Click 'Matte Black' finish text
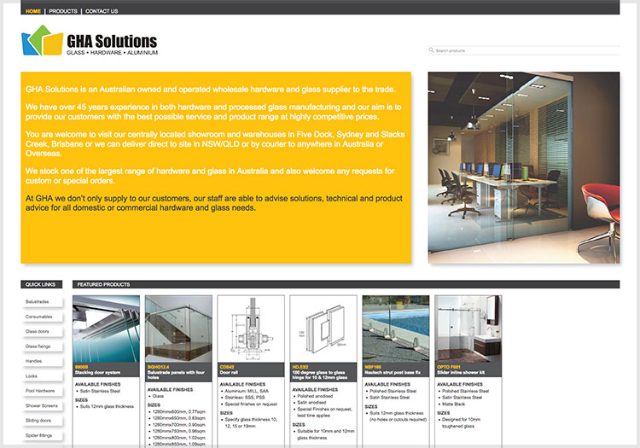The image size is (640, 448). point(453,404)
